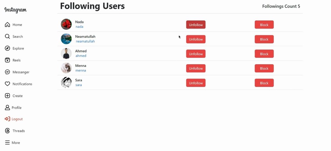Block user Neamatullah
331x151 pixels.
click(264, 39)
